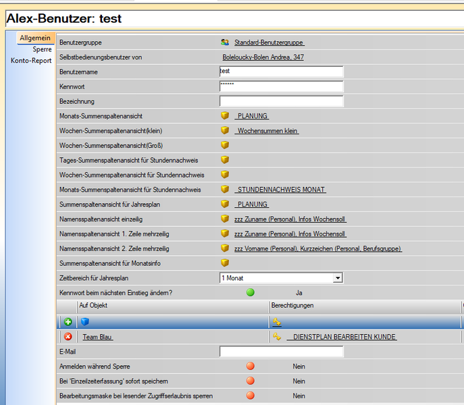Click the E-Mail input field
464x405 pixels.
[x=281, y=352]
